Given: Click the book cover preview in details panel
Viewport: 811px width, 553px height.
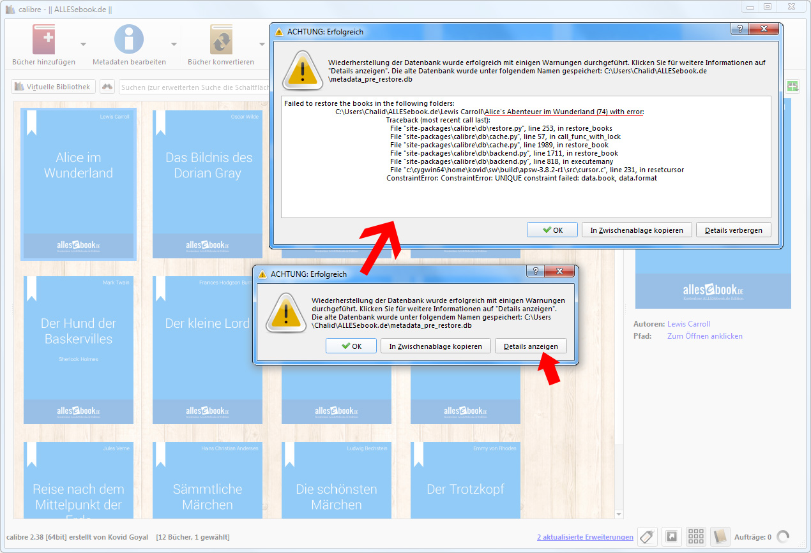Looking at the screenshot, I should click(x=713, y=204).
